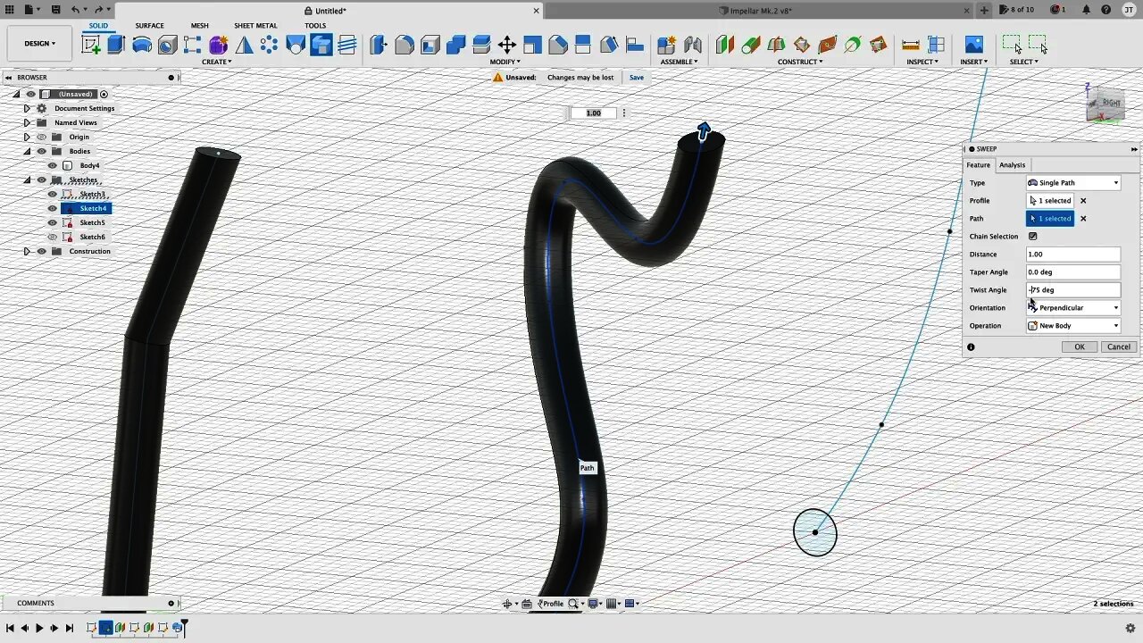Select the Fillet tool
This screenshot has height=643, width=1143.
point(405,44)
